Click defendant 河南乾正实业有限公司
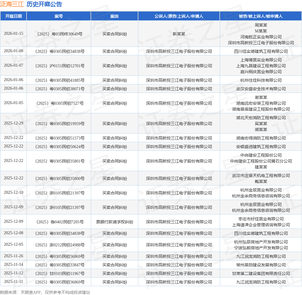 pos(261,37)
